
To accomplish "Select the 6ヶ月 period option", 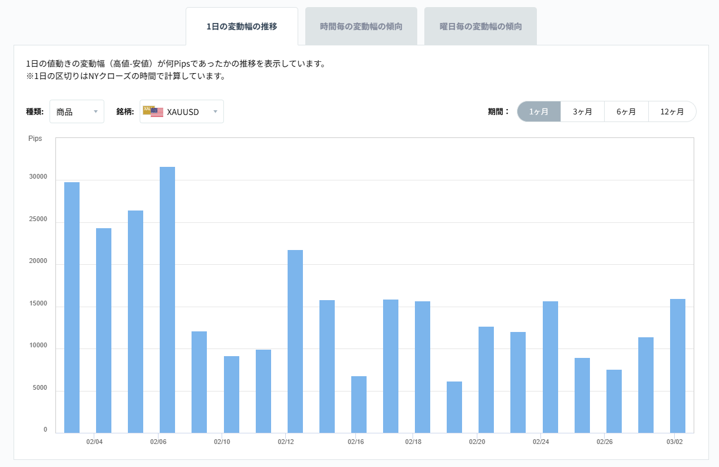I will [626, 111].
